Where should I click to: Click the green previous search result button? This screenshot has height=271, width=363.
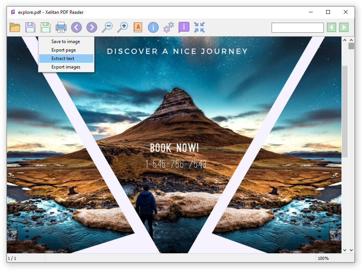pos(331,27)
